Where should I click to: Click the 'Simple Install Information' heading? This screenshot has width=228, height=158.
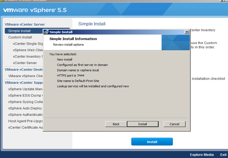point(73,39)
